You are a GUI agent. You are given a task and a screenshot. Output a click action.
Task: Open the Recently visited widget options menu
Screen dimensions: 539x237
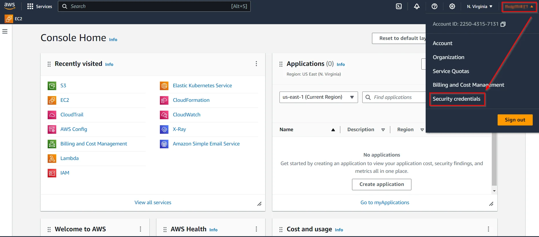click(256, 64)
